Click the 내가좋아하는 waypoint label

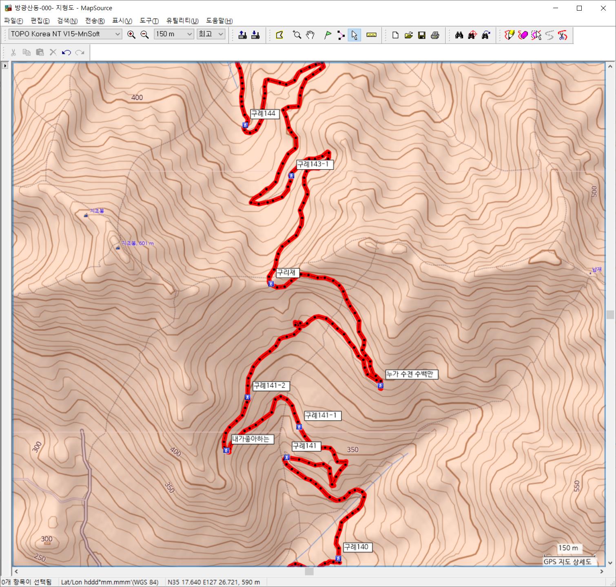pos(253,439)
